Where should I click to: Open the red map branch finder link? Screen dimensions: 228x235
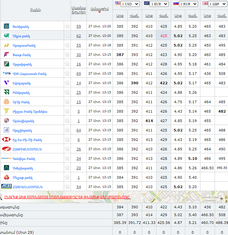[67, 197]
